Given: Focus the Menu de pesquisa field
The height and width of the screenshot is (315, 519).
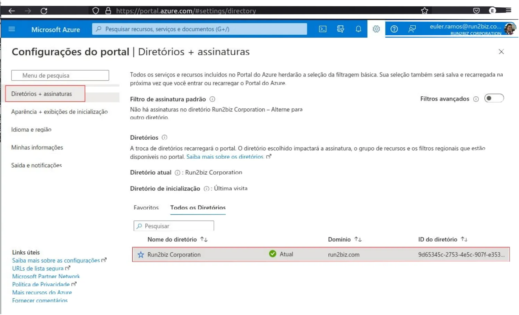Looking at the screenshot, I should 60,75.
